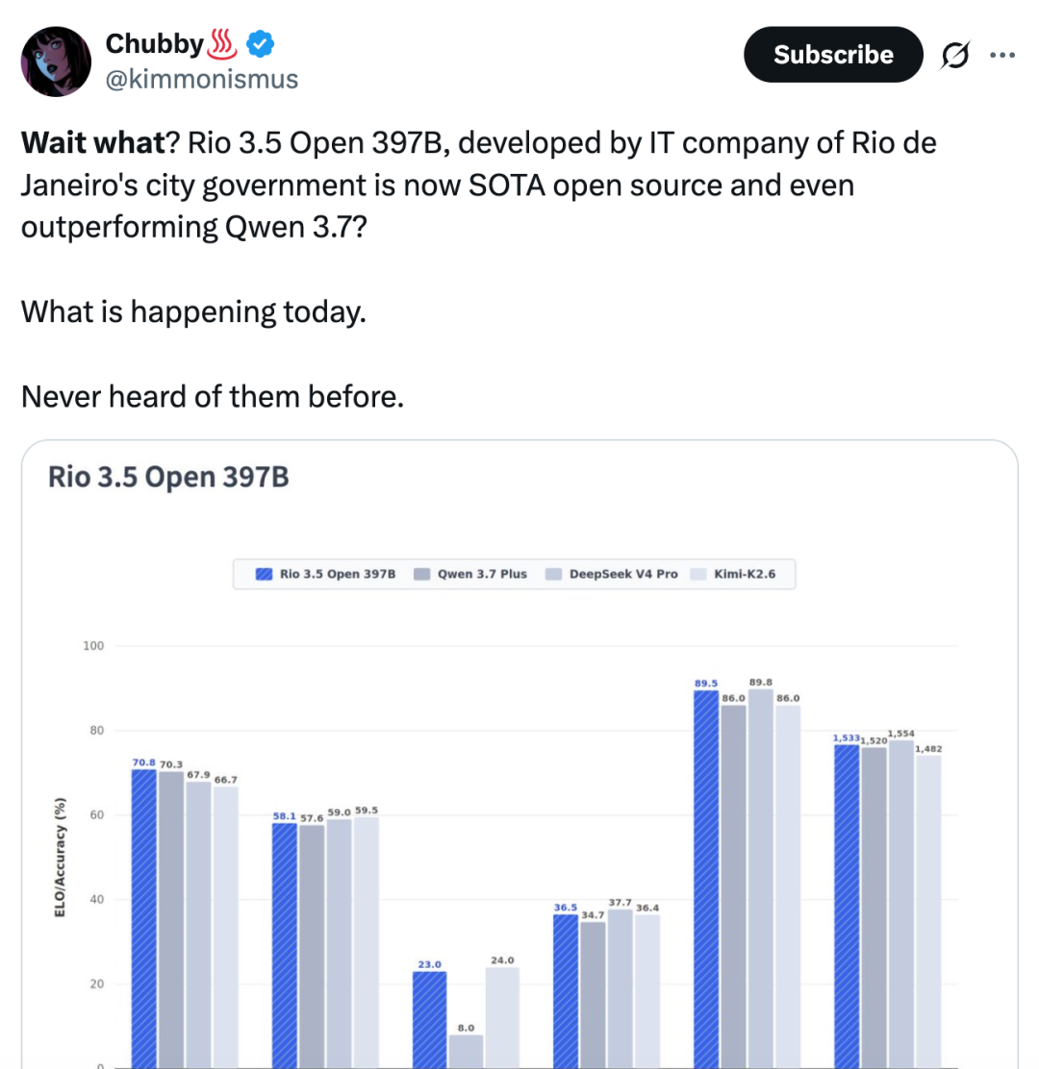Open the Grok explain slash icon
Image resolution: width=1039 pixels, height=1069 pixels.
(955, 55)
